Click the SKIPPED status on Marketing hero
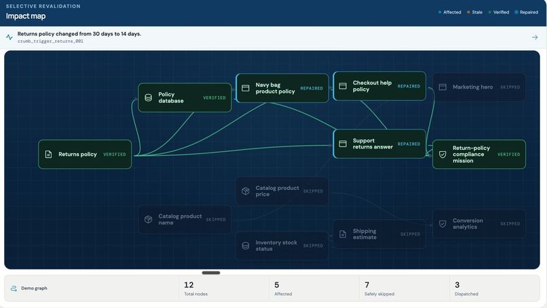 coord(510,87)
